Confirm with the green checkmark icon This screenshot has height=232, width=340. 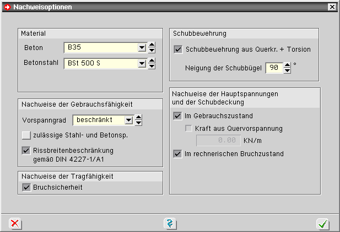pyautogui.click(x=323, y=223)
